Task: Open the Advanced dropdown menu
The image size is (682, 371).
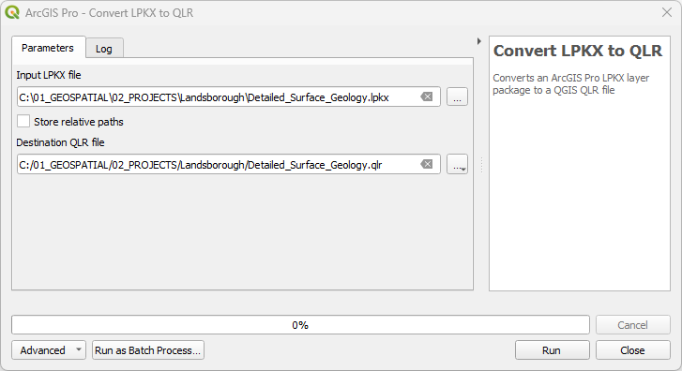Action: coord(49,350)
